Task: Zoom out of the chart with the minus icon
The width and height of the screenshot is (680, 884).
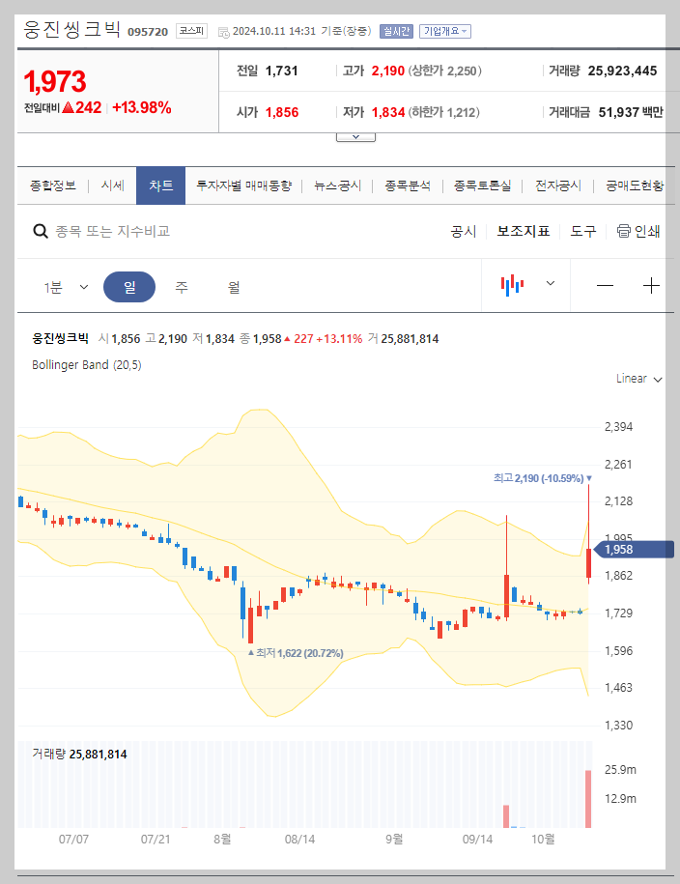Action: coord(606,285)
